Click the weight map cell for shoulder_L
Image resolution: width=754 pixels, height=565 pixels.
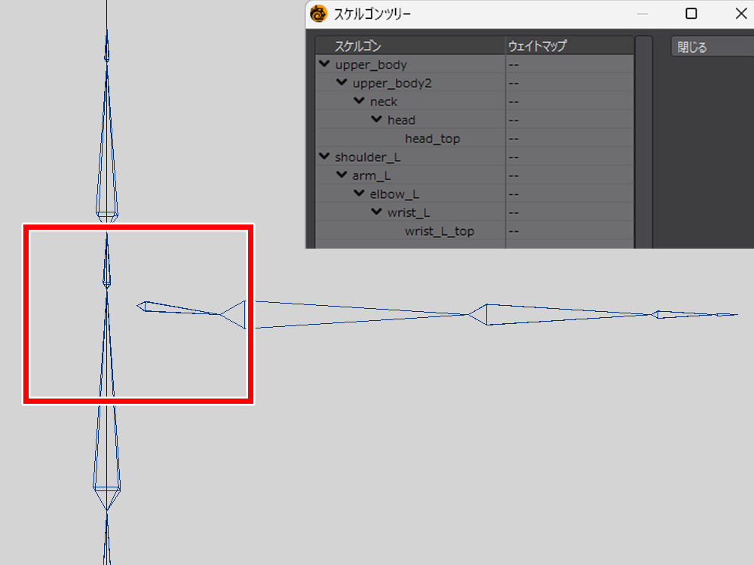pos(569,157)
